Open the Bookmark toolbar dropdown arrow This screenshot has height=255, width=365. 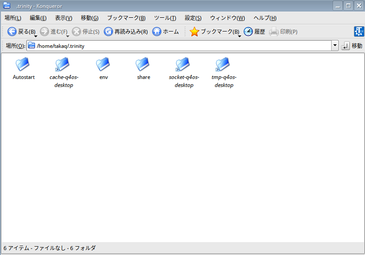[x=239, y=36]
